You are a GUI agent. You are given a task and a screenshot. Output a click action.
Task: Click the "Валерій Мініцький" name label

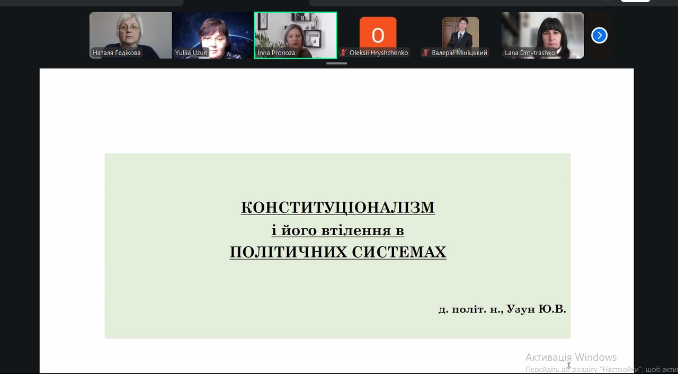pos(459,53)
